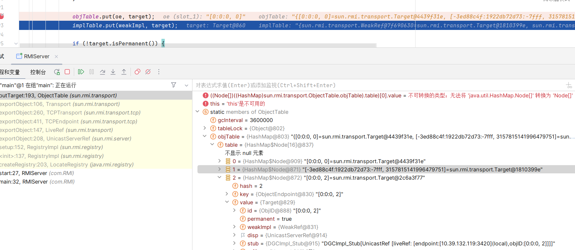Collapse the table HashMap$Node[16] node
The image size is (575, 250).
coord(212,144)
